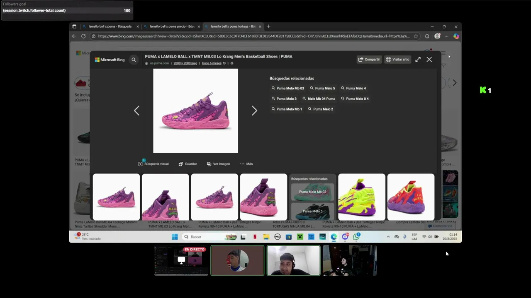This screenshot has width=531, height=298.
Task: Open the Más options menu
Action: click(x=246, y=164)
